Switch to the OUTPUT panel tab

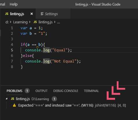(x=42, y=91)
